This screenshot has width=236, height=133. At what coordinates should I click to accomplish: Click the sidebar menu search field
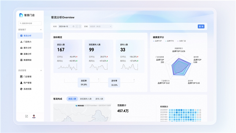tap(30, 23)
